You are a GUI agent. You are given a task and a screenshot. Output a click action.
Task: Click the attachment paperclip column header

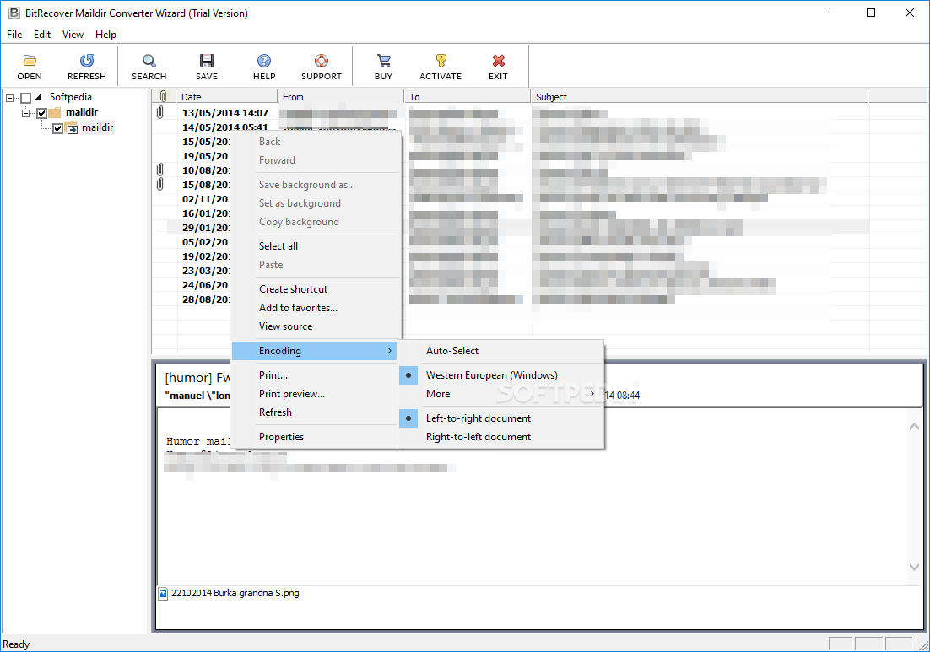(164, 97)
